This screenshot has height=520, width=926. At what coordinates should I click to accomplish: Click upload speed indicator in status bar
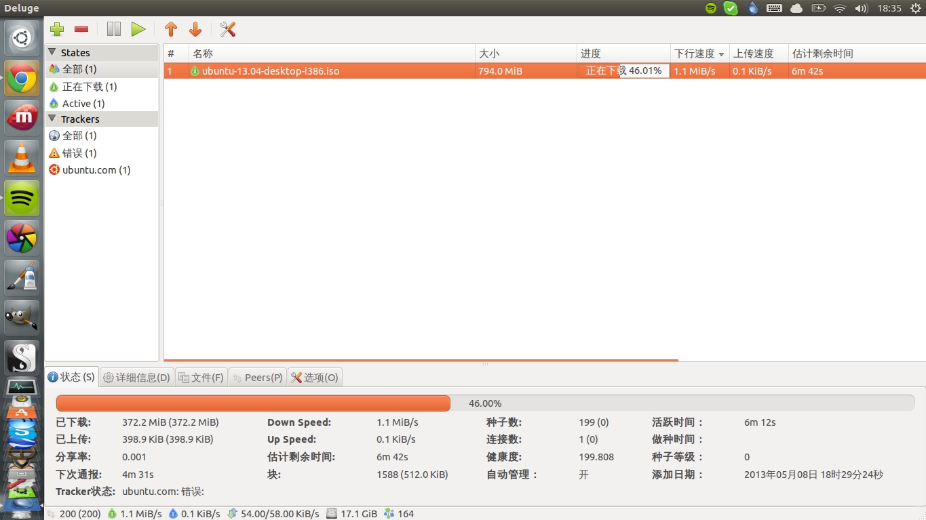pos(195,514)
